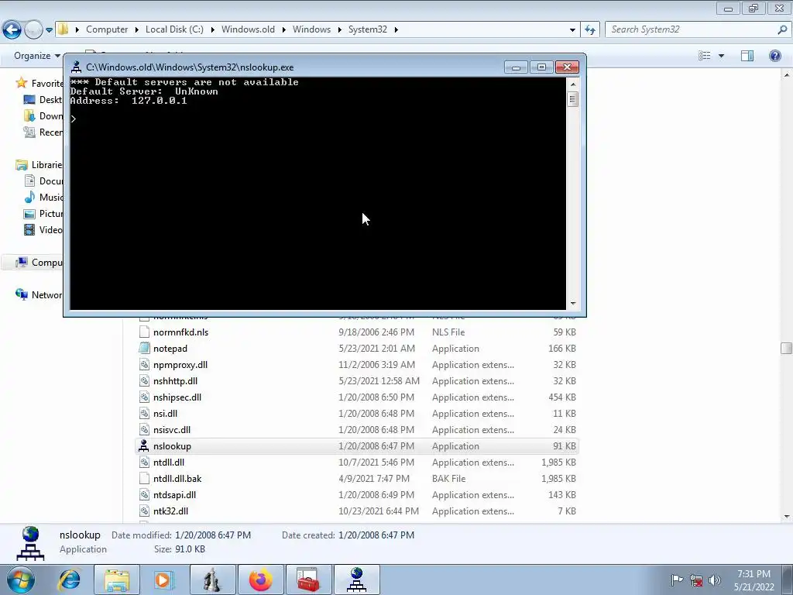Screen dimensions: 793x595
Task: Open the address bar history dropdown
Action: pyautogui.click(x=572, y=30)
